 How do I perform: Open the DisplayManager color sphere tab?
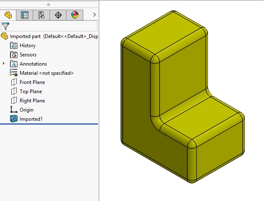pyautogui.click(x=75, y=15)
